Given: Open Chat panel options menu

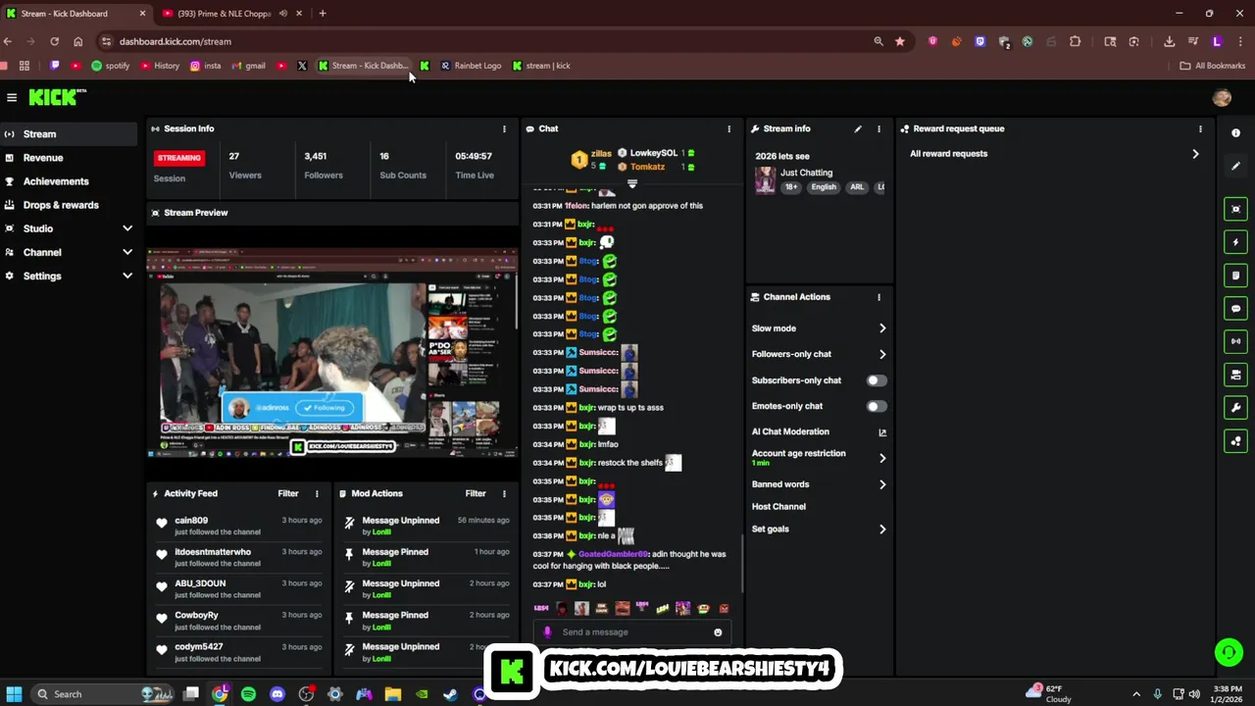Looking at the screenshot, I should click(728, 128).
